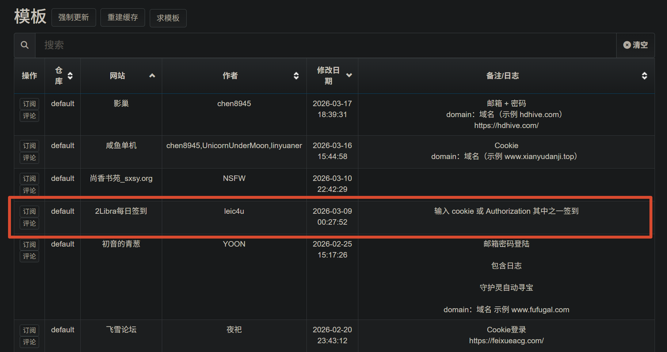Open comments for 尚香书苑 template

pos(29,190)
